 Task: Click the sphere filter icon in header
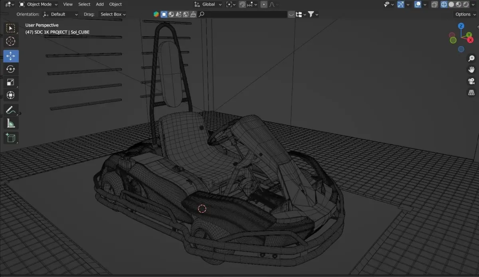pyautogui.click(x=171, y=14)
